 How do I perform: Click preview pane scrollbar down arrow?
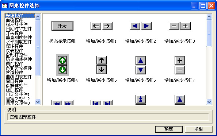209,102
